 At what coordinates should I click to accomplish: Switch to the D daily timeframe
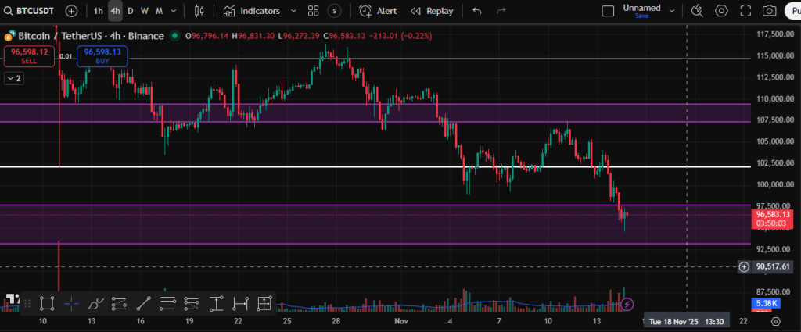(x=131, y=11)
